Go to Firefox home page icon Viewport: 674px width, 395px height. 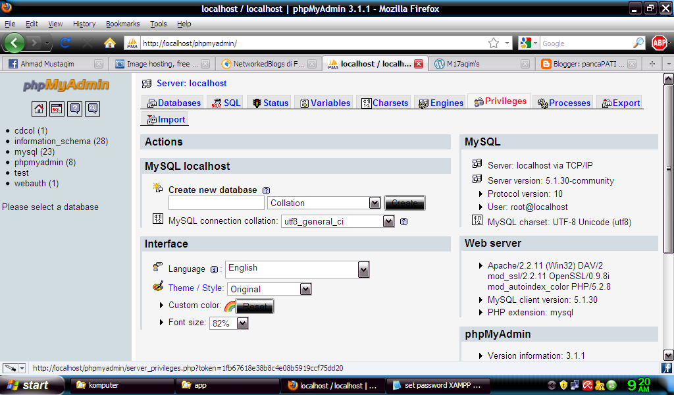110,43
